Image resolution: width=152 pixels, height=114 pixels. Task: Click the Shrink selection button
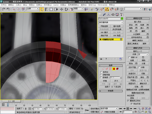(x=105, y=81)
